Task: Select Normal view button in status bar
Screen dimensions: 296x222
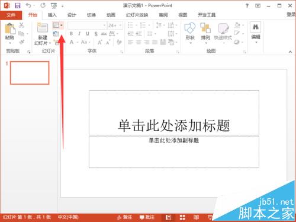Action: [x=168, y=217]
